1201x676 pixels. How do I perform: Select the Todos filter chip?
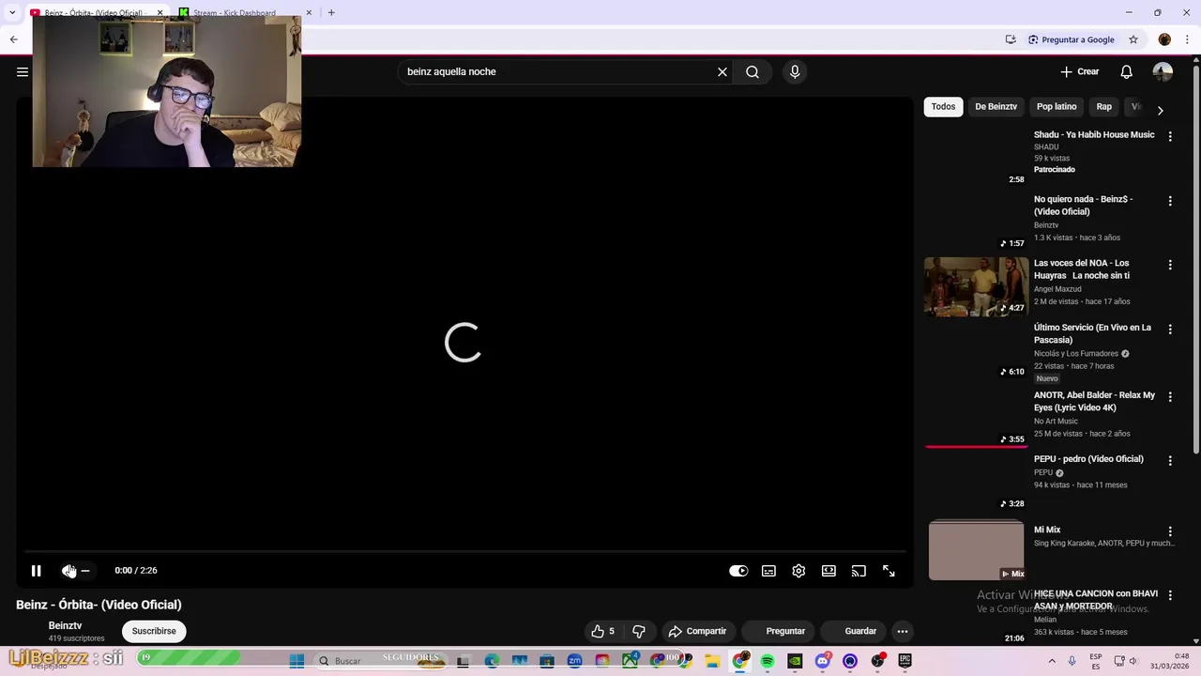[x=943, y=107]
